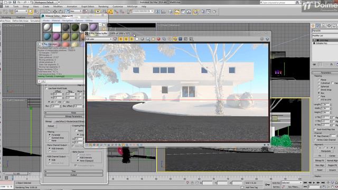Click the time slider showing 0 / 100
338x190 pixels.
pos(17,174)
